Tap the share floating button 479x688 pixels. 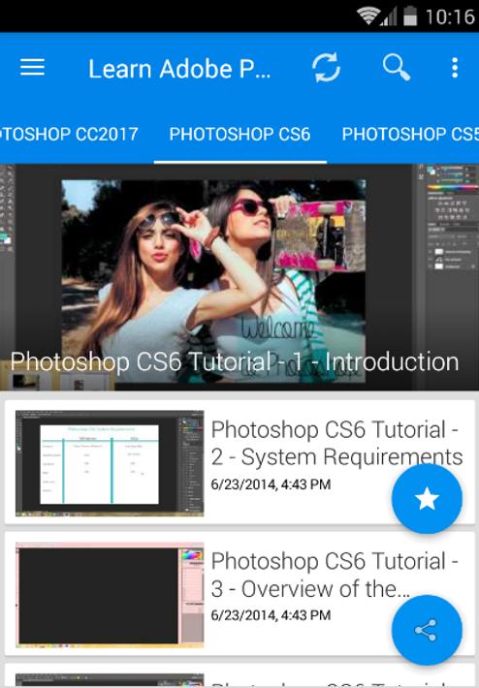pos(427,630)
